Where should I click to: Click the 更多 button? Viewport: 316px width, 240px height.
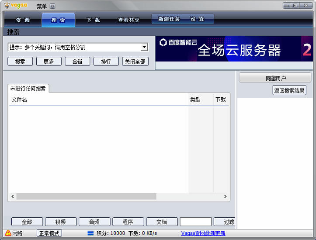point(49,62)
